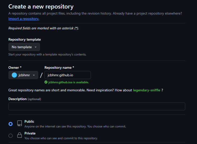Select the Public radio button
Screen dimensions: 197x144
(11, 124)
